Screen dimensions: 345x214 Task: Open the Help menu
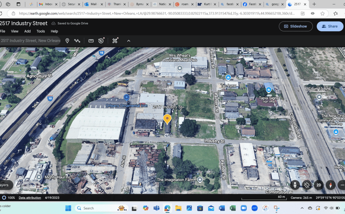pyautogui.click(x=54, y=31)
